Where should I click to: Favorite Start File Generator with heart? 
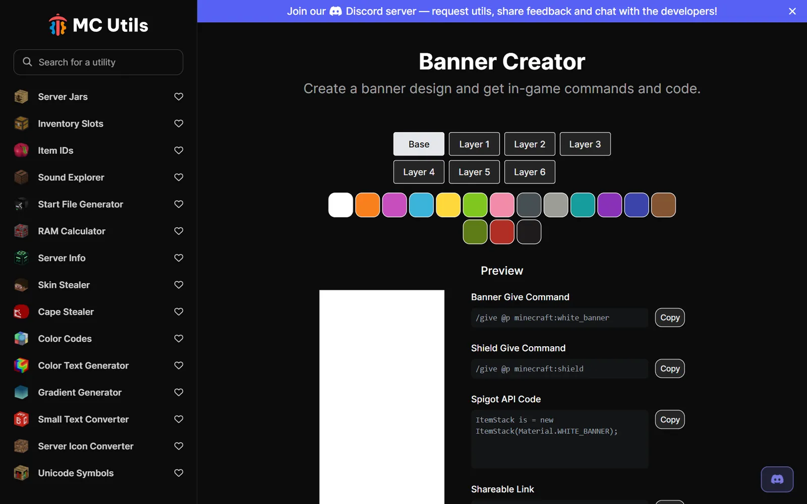point(179,204)
